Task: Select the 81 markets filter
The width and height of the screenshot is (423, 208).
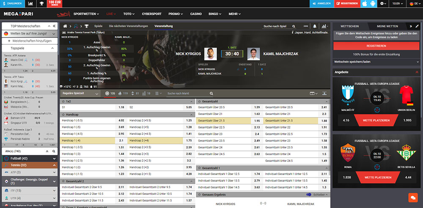Action: click(135, 93)
